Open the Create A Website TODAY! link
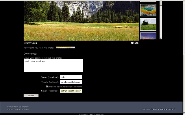The height and width of the screenshot is (115, 185). [x=163, y=109]
